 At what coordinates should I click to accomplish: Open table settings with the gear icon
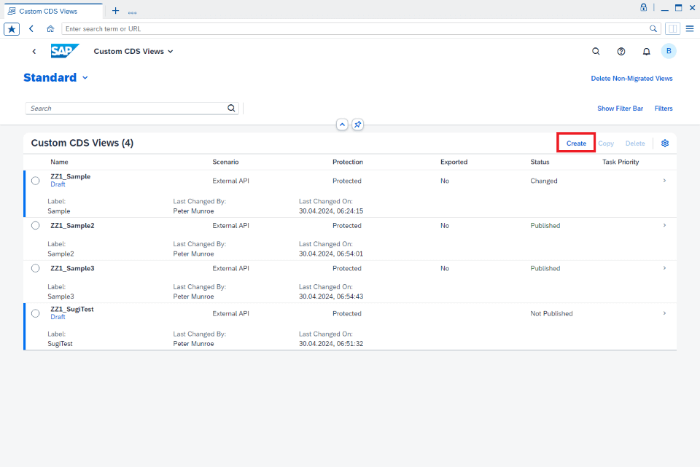pos(664,143)
